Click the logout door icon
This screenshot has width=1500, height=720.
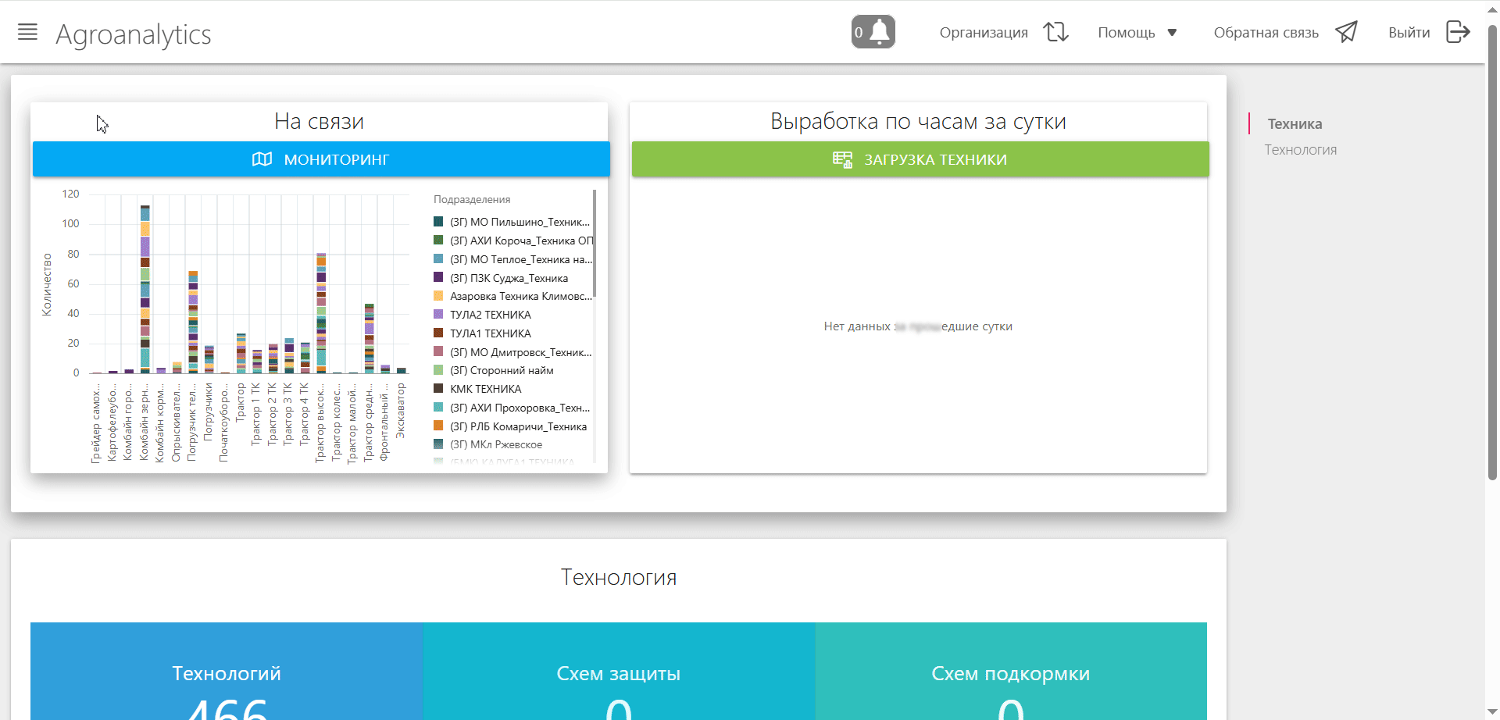1458,32
